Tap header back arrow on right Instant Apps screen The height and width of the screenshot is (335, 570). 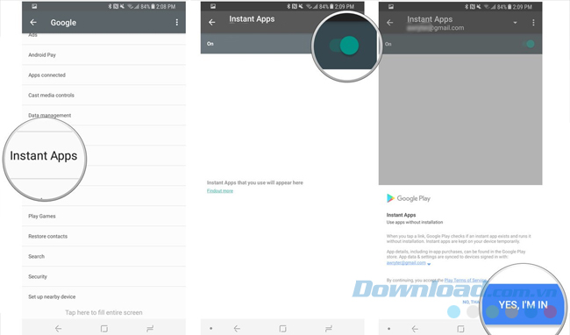(x=389, y=23)
